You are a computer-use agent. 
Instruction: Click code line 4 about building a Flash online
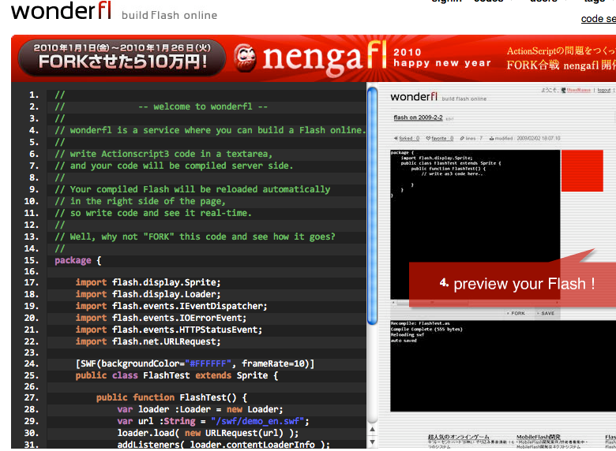(x=210, y=130)
